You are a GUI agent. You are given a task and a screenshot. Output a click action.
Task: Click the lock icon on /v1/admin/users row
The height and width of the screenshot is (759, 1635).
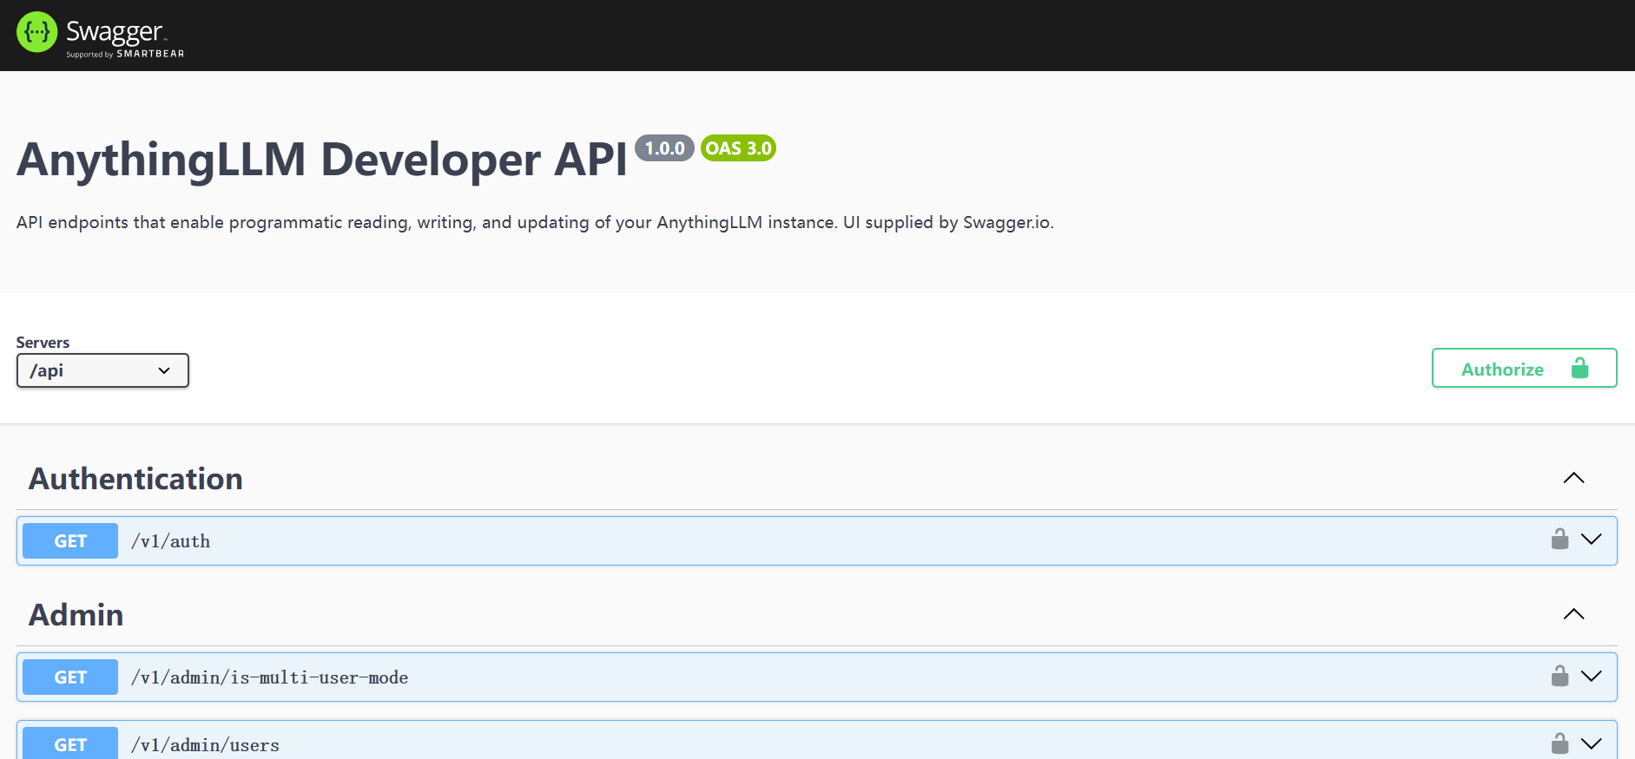point(1559,743)
